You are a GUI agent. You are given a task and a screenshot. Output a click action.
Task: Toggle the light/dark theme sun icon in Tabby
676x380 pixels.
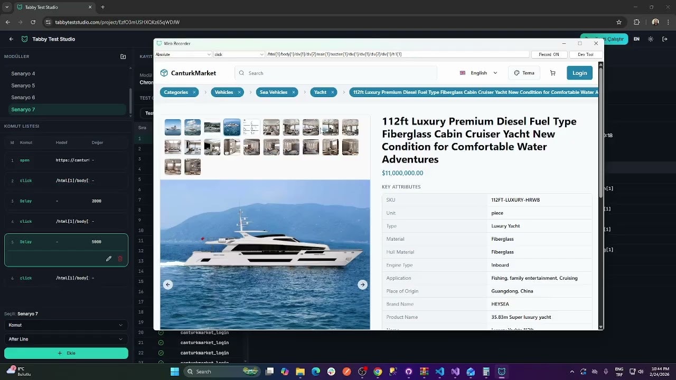(650, 39)
